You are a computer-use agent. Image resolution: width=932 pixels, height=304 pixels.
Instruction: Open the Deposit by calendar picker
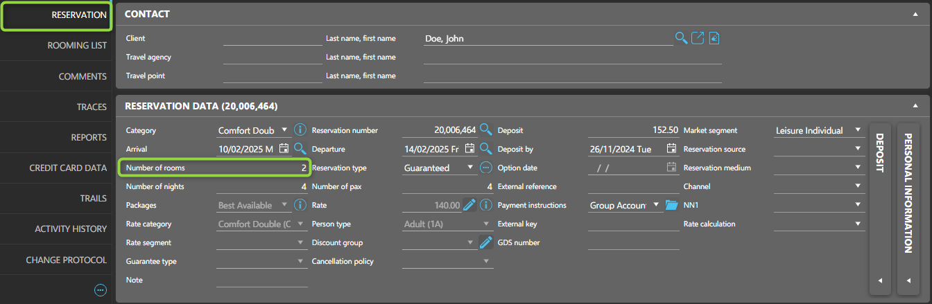[671, 149]
